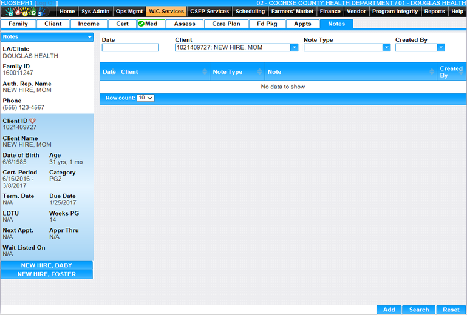Screen dimensions: 467x315
Task: Open the Client dropdown list
Action: [294, 48]
